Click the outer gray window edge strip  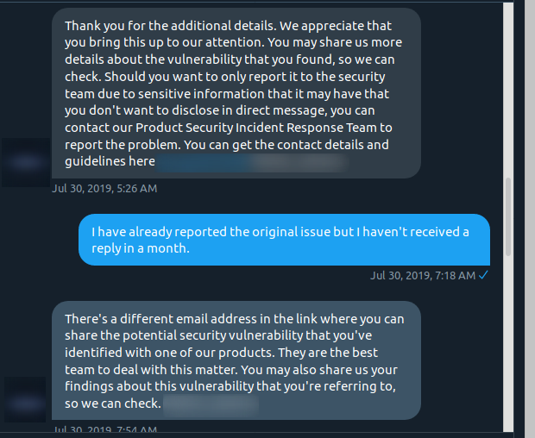[x=530, y=219]
